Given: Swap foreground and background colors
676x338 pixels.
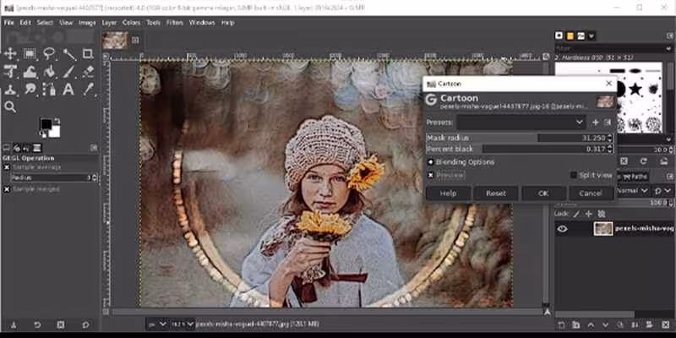Looking at the screenshot, I should (x=57, y=121).
